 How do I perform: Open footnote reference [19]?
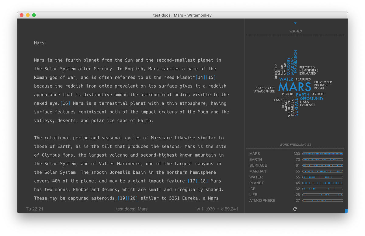[x=123, y=198]
